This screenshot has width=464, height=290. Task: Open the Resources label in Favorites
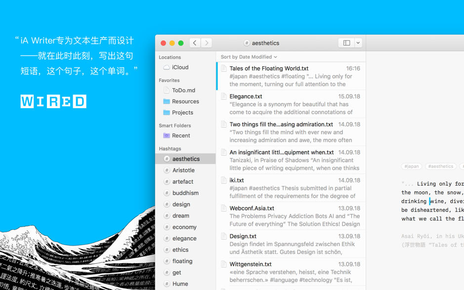[x=185, y=101]
